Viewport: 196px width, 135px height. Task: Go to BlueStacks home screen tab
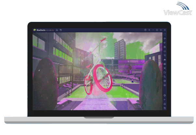[x=57, y=30]
